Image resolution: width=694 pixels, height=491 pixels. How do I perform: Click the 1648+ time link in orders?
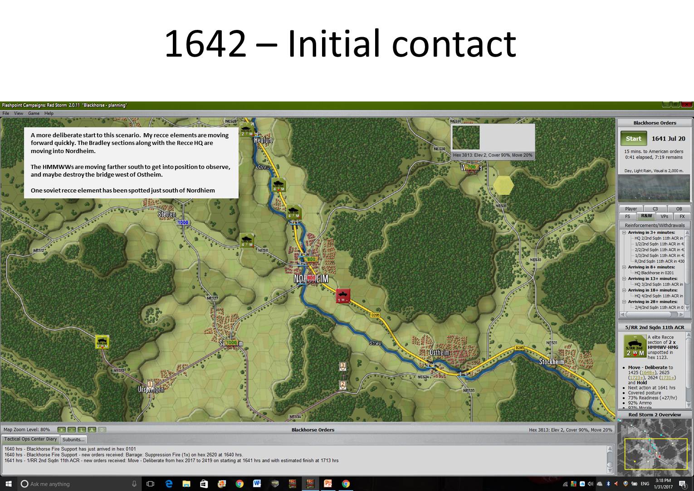pyautogui.click(x=648, y=373)
